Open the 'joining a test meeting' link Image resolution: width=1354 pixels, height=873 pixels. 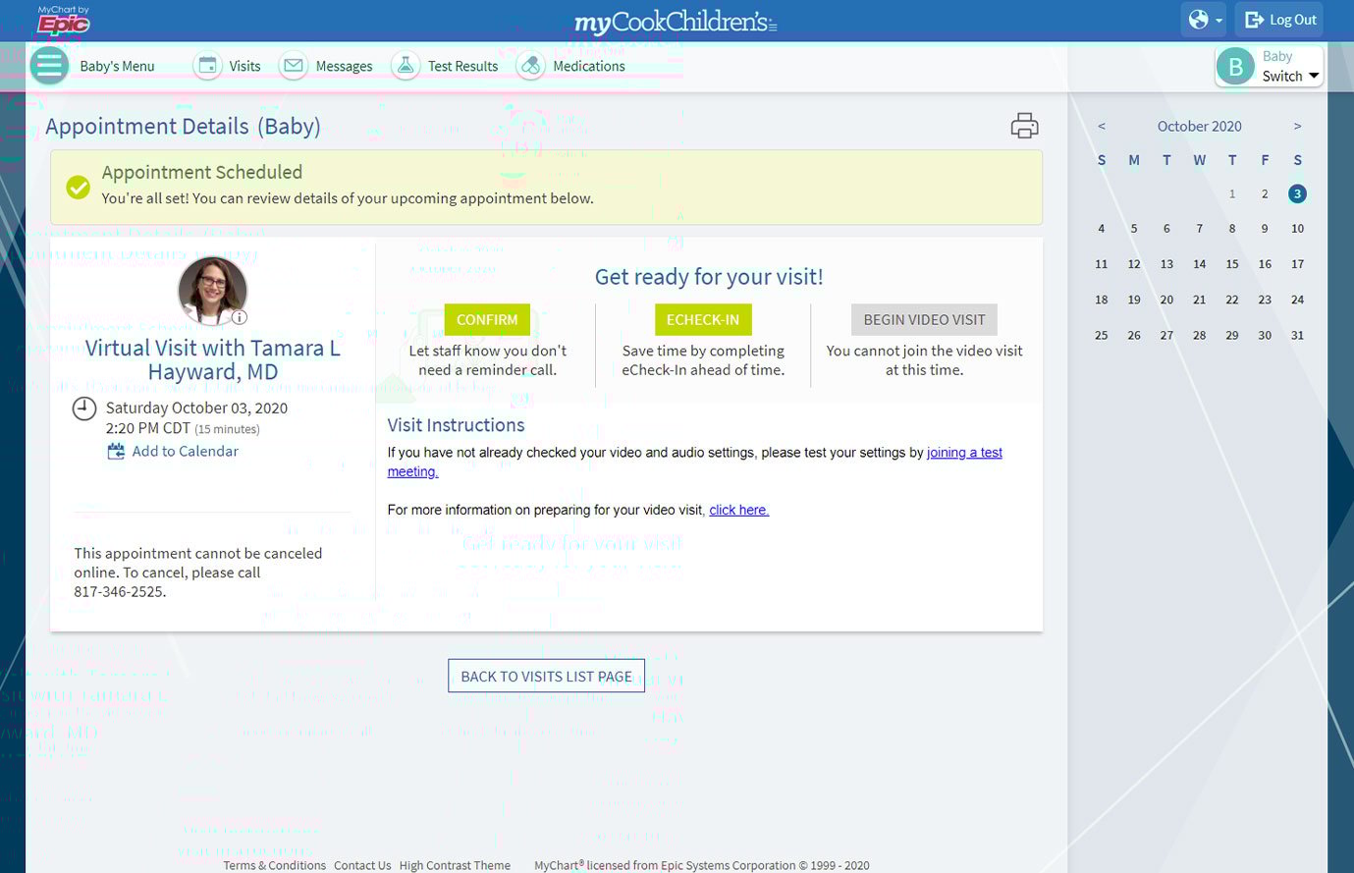point(963,453)
